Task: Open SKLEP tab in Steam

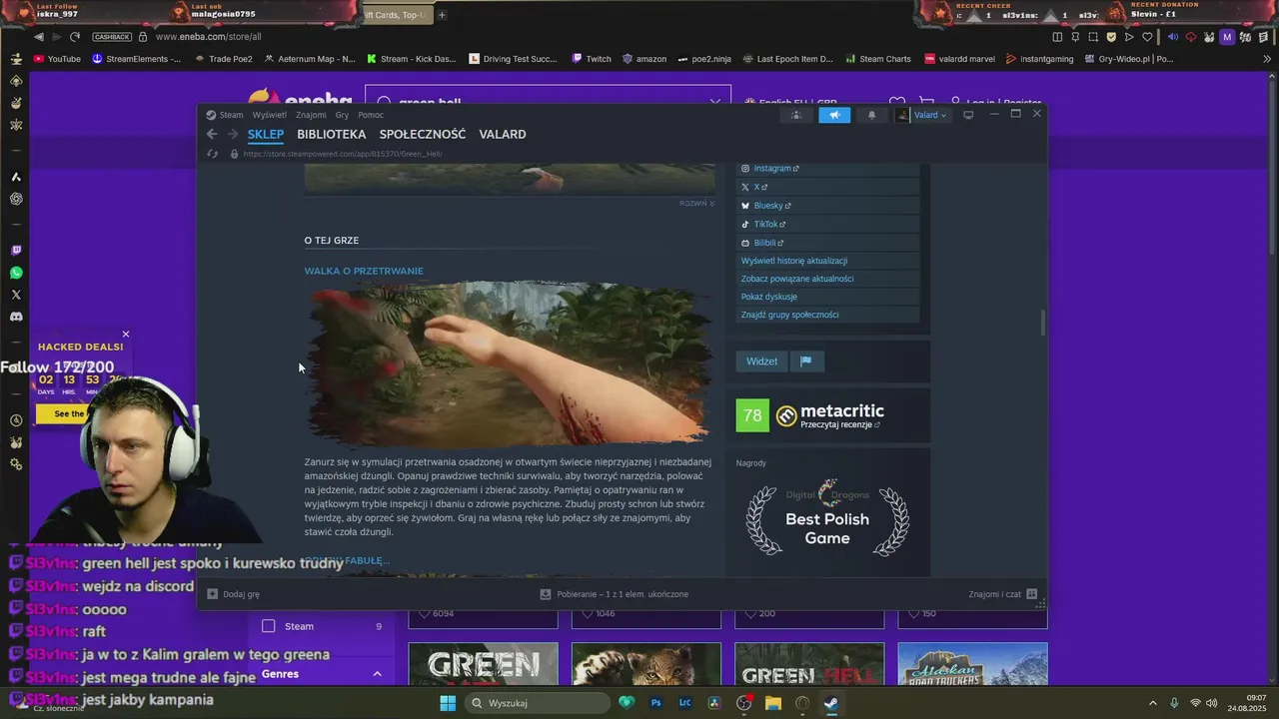Action: tap(266, 134)
